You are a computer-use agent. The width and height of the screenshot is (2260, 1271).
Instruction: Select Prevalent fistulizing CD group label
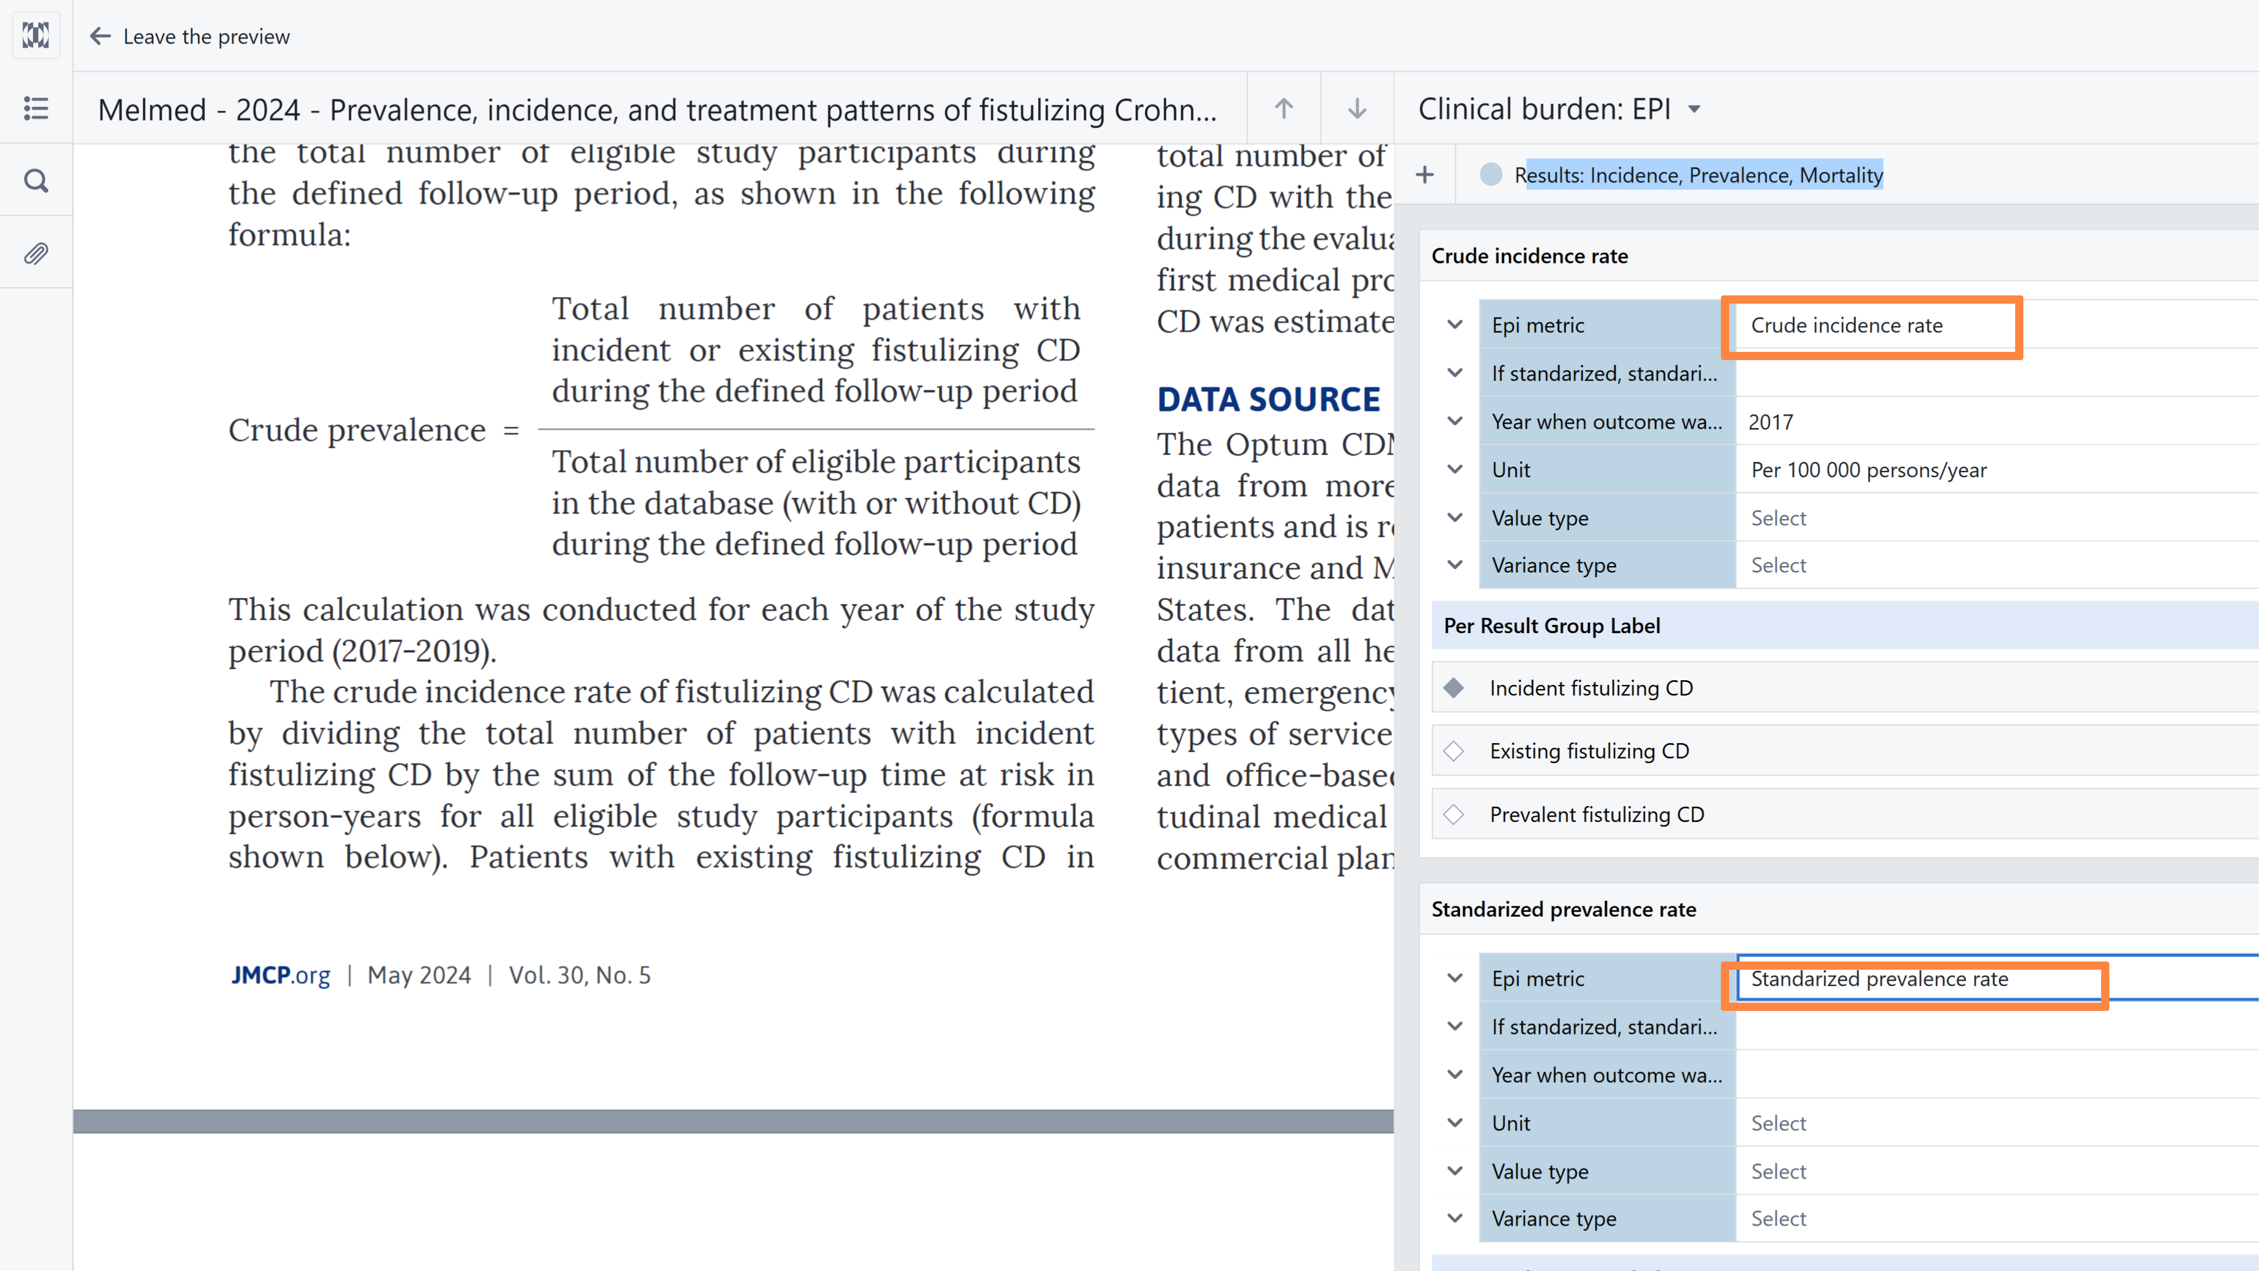click(1846, 814)
